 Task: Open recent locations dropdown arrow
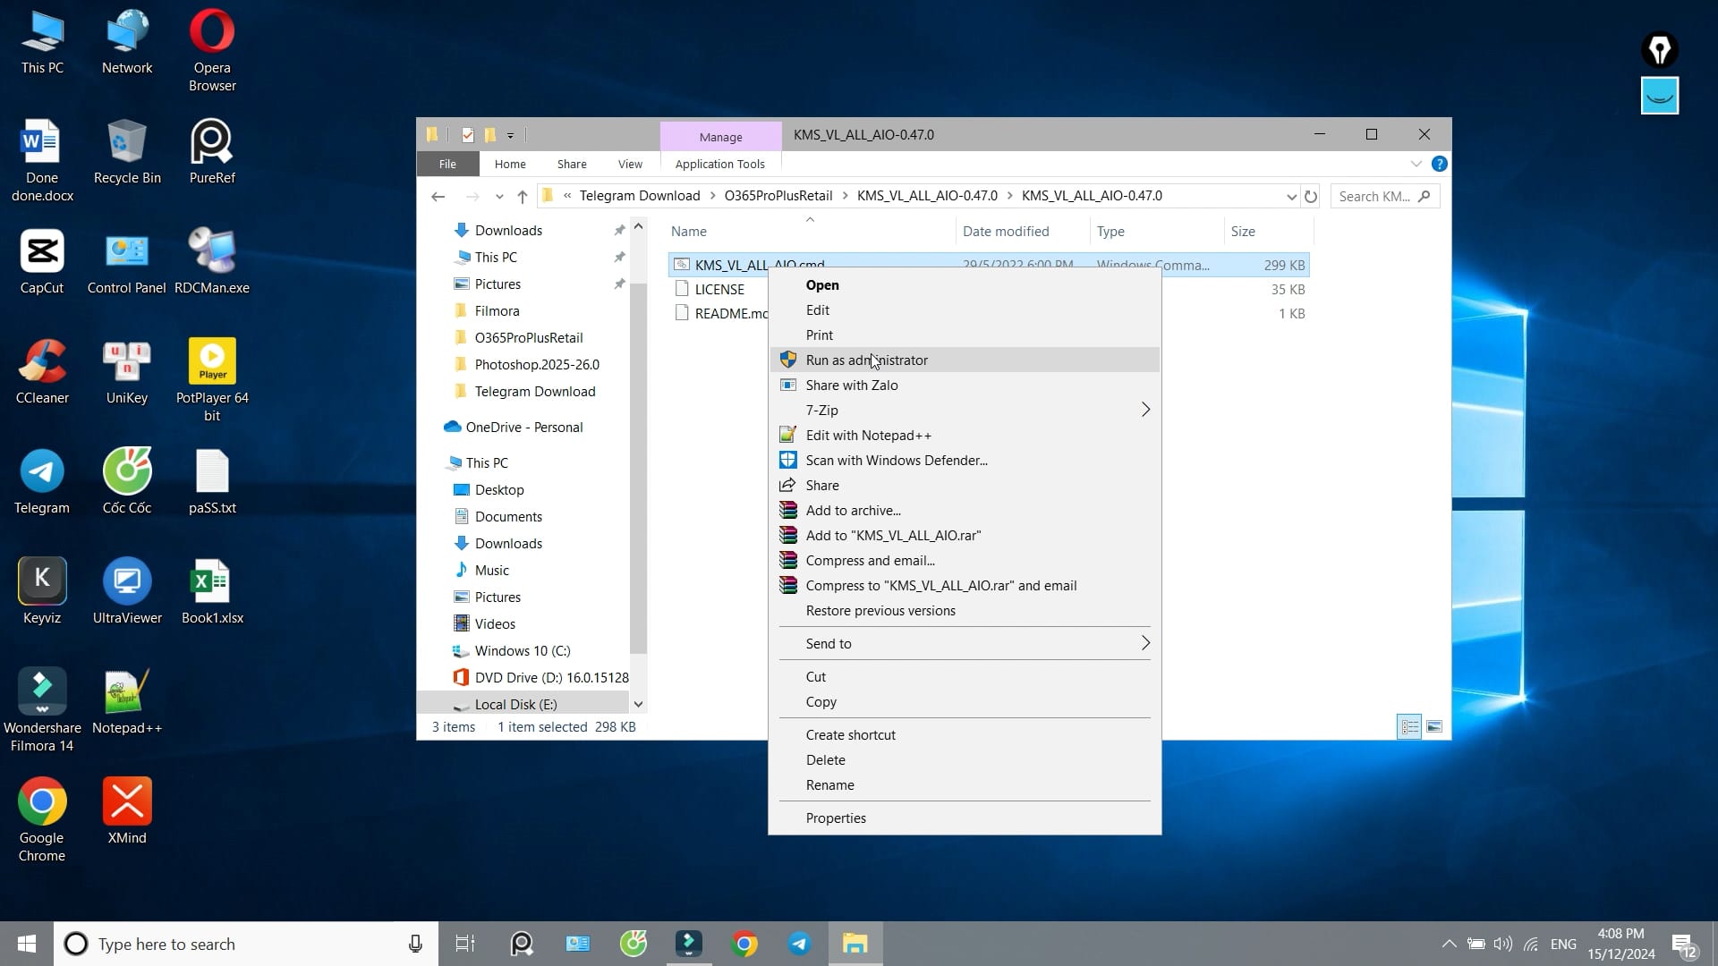click(x=499, y=196)
